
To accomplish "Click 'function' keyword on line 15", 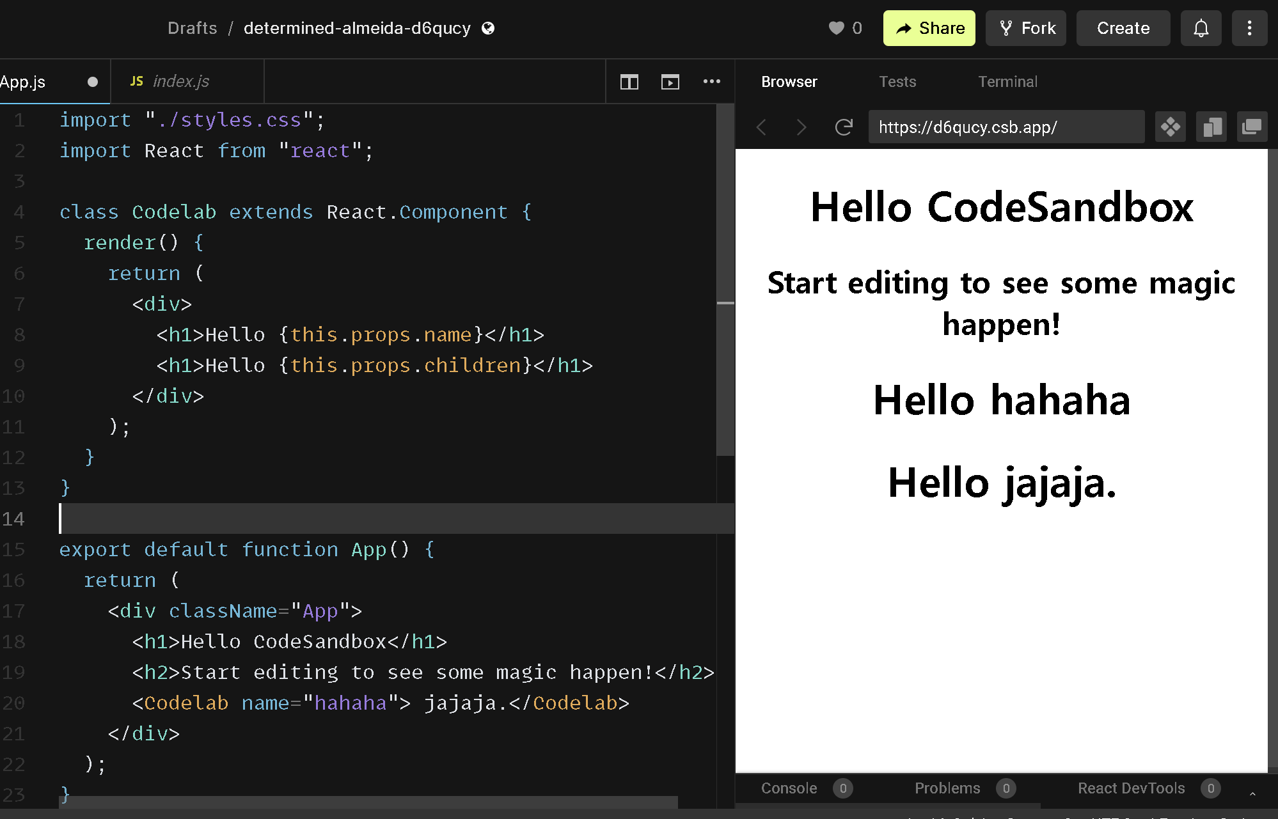I will click(290, 549).
